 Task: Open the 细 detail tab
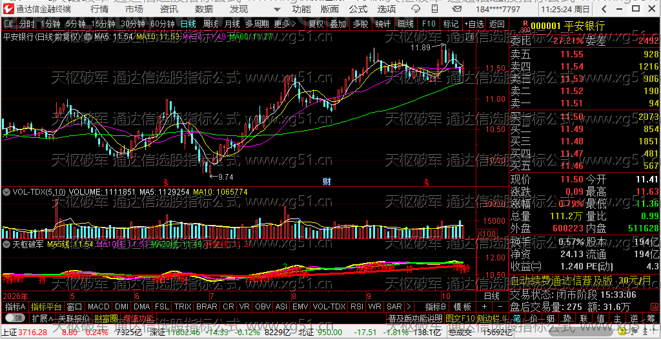551,318
